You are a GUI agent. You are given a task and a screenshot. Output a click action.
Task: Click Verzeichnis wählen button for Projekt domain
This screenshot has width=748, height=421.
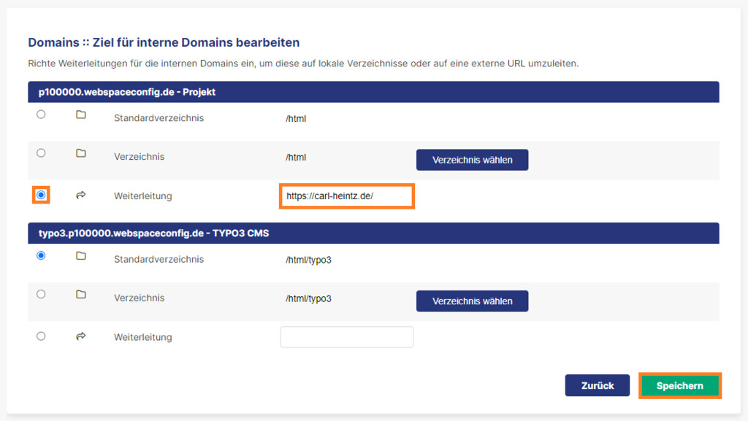point(473,160)
